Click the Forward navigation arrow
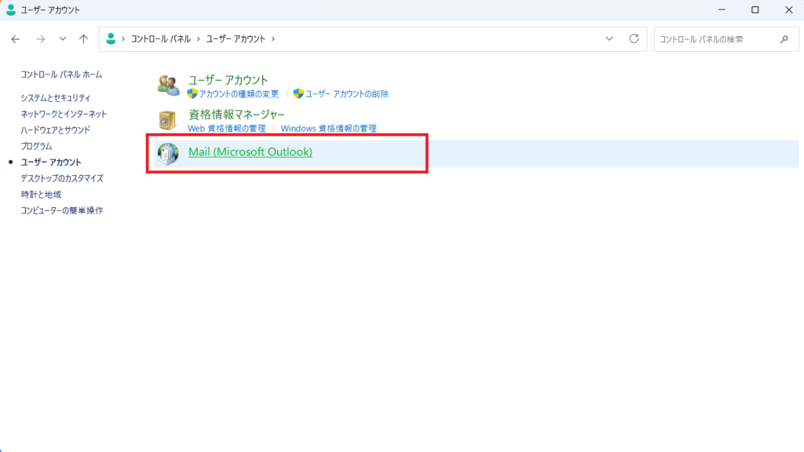804x452 pixels. (41, 38)
